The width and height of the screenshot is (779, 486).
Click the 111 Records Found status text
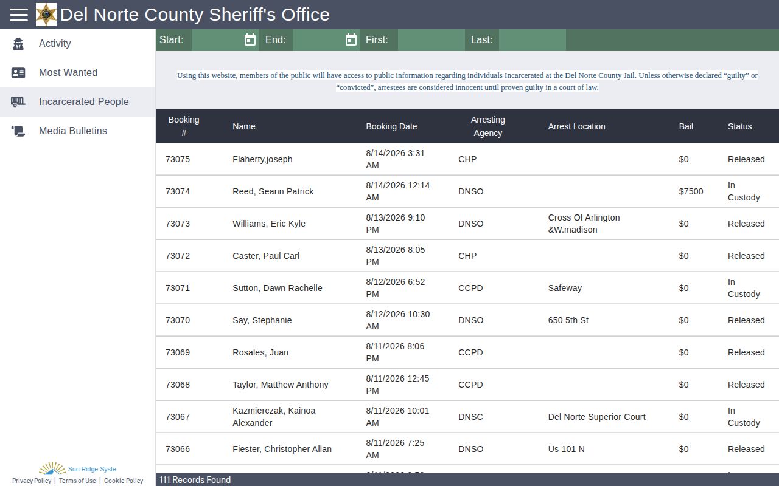pos(195,480)
